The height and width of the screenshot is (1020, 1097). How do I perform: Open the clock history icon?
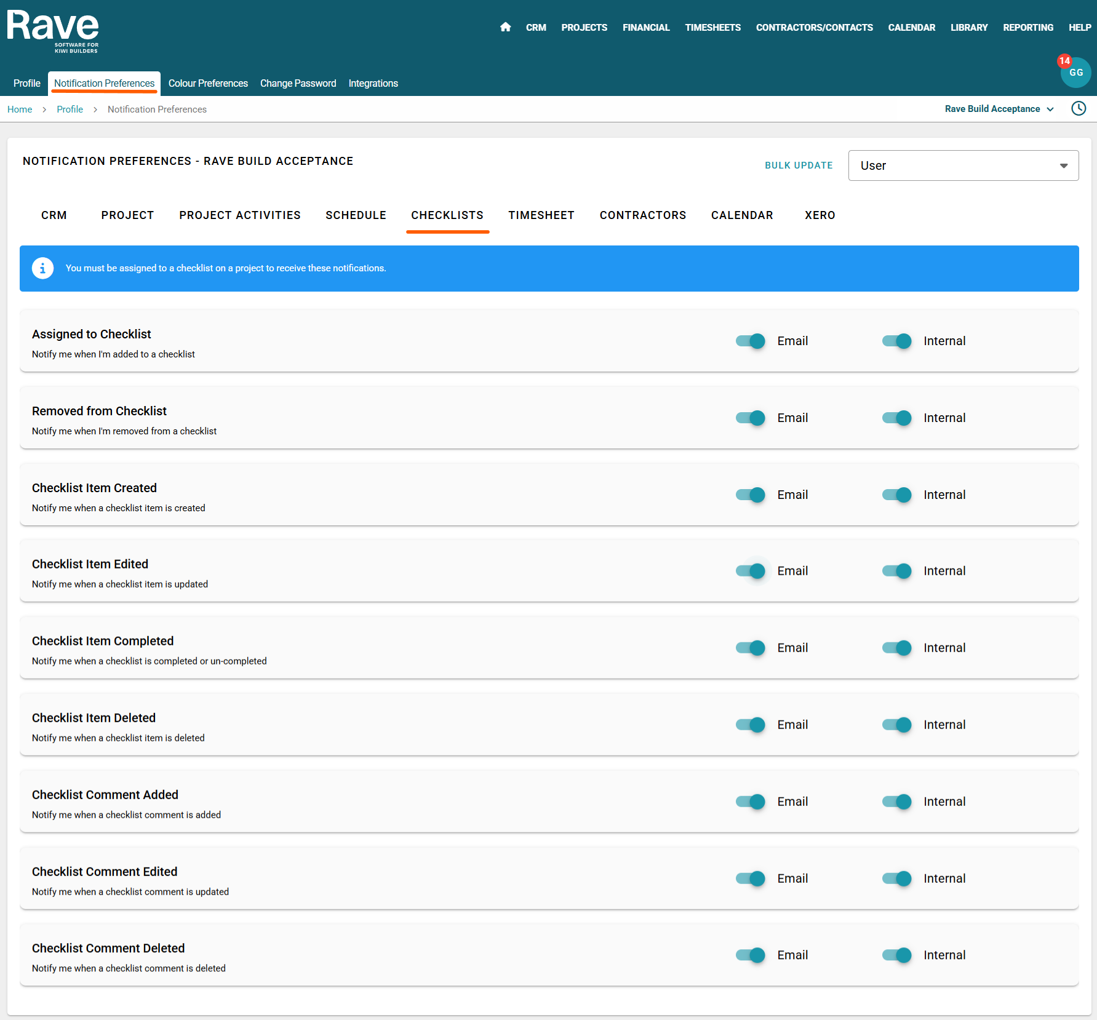pos(1079,109)
